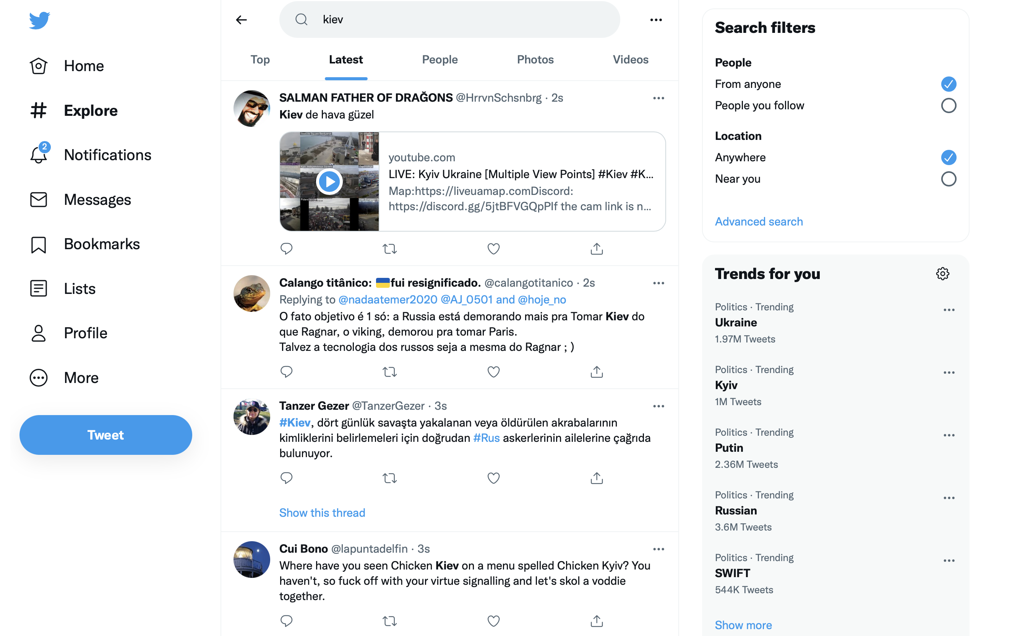
Task: Select the People you follow option
Action: click(x=949, y=105)
